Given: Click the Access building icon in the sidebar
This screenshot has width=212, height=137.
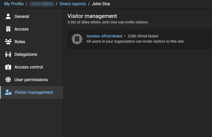Looking at the screenshot, I should [x=8, y=29].
